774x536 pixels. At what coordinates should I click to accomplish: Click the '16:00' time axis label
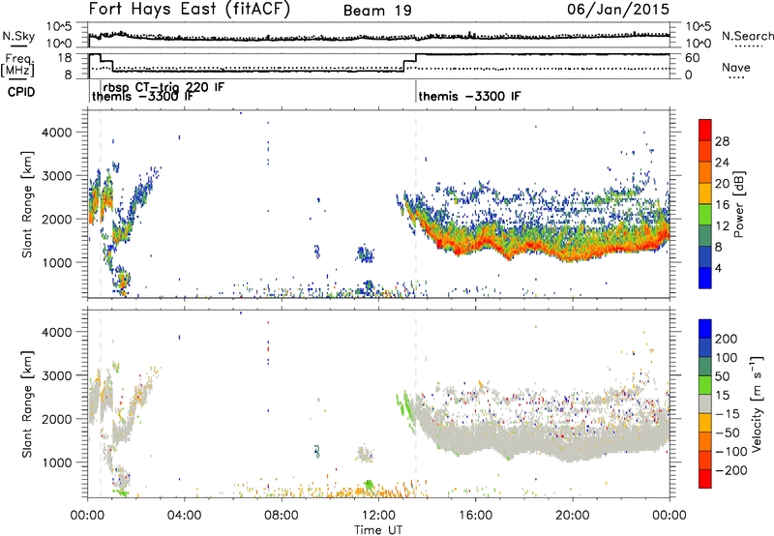(475, 516)
